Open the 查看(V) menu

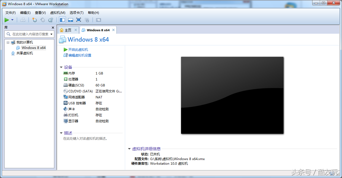(x=40, y=13)
